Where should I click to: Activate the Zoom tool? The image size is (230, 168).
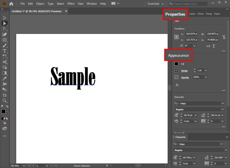(x=5, y=100)
